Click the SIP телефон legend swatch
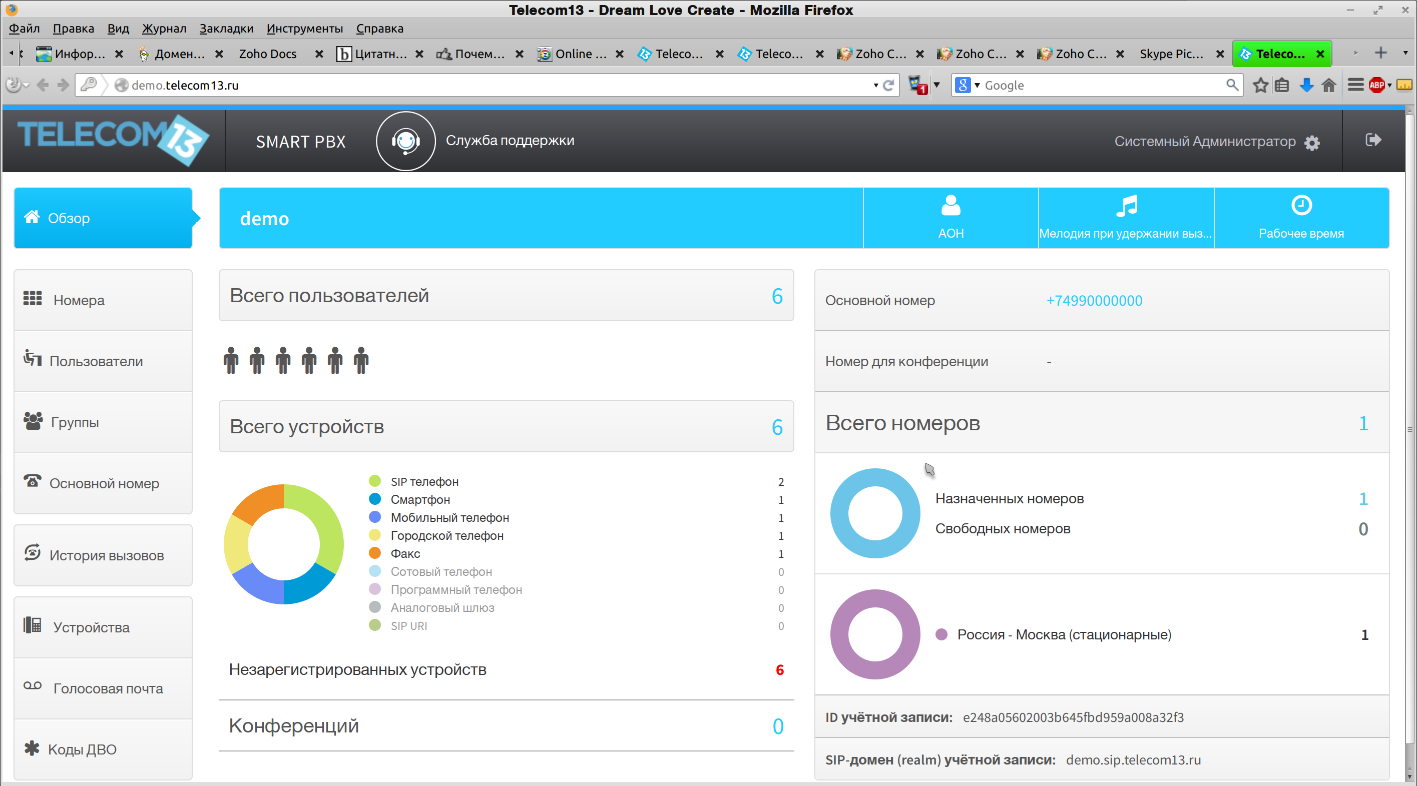The width and height of the screenshot is (1417, 786). click(374, 481)
